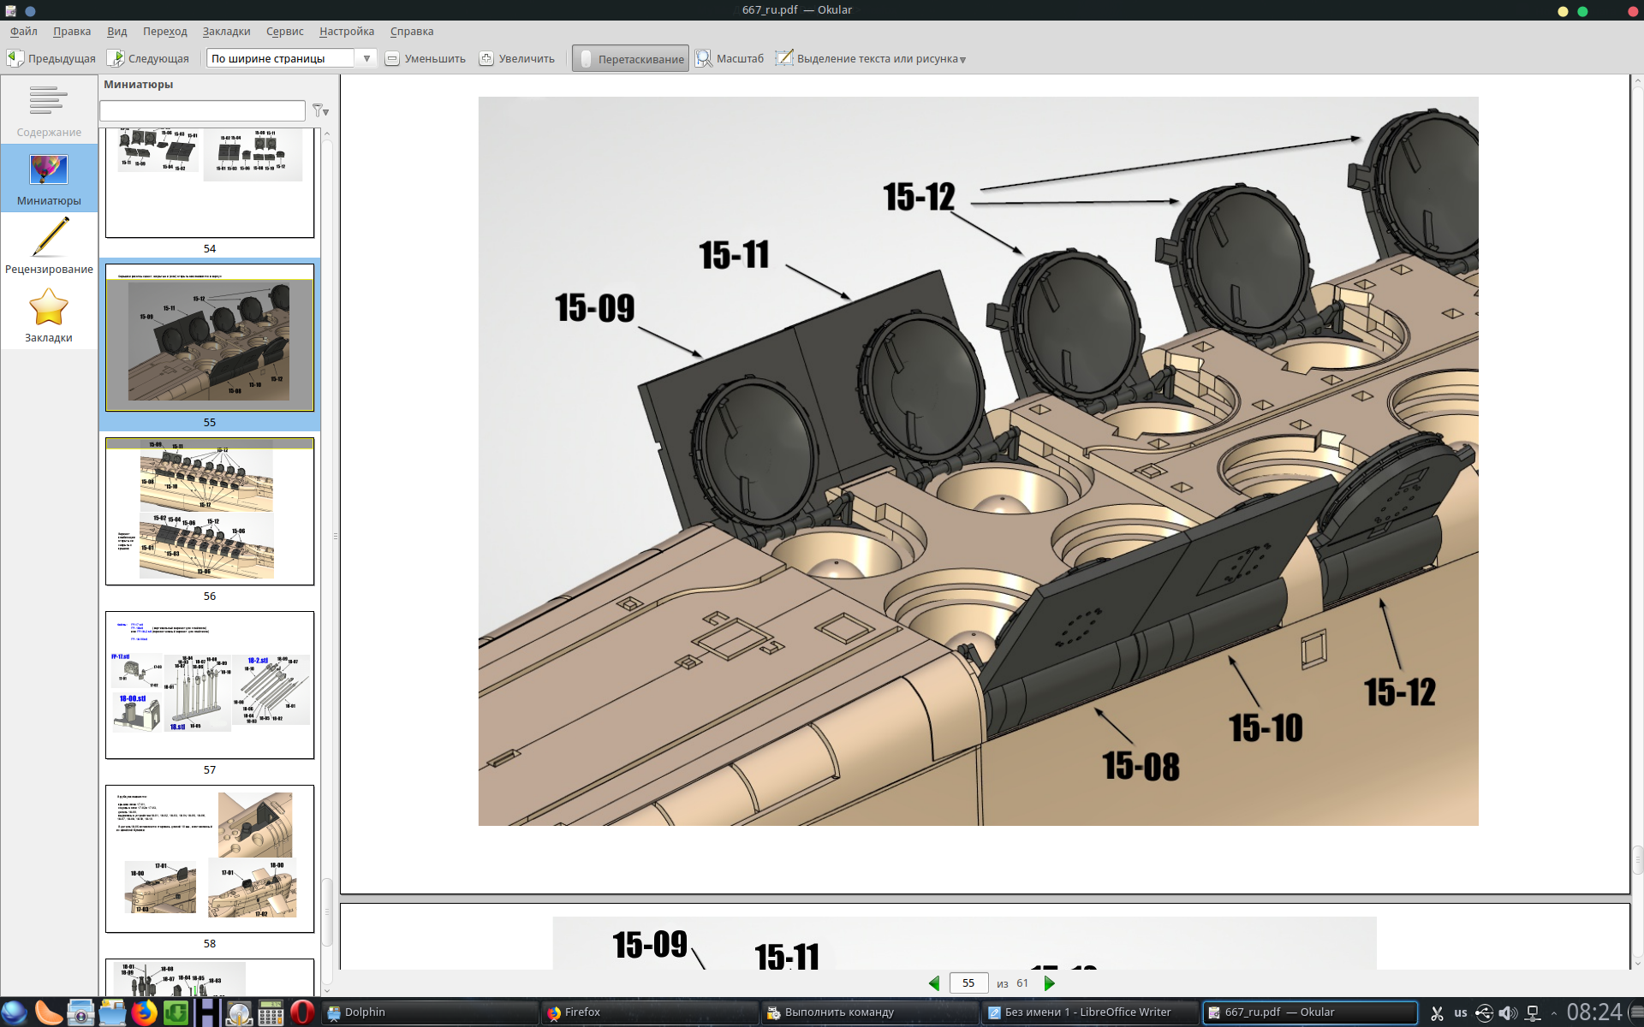The image size is (1644, 1027).
Task: Launch Firefox from taskbar quick launcher
Action: click(x=144, y=1012)
